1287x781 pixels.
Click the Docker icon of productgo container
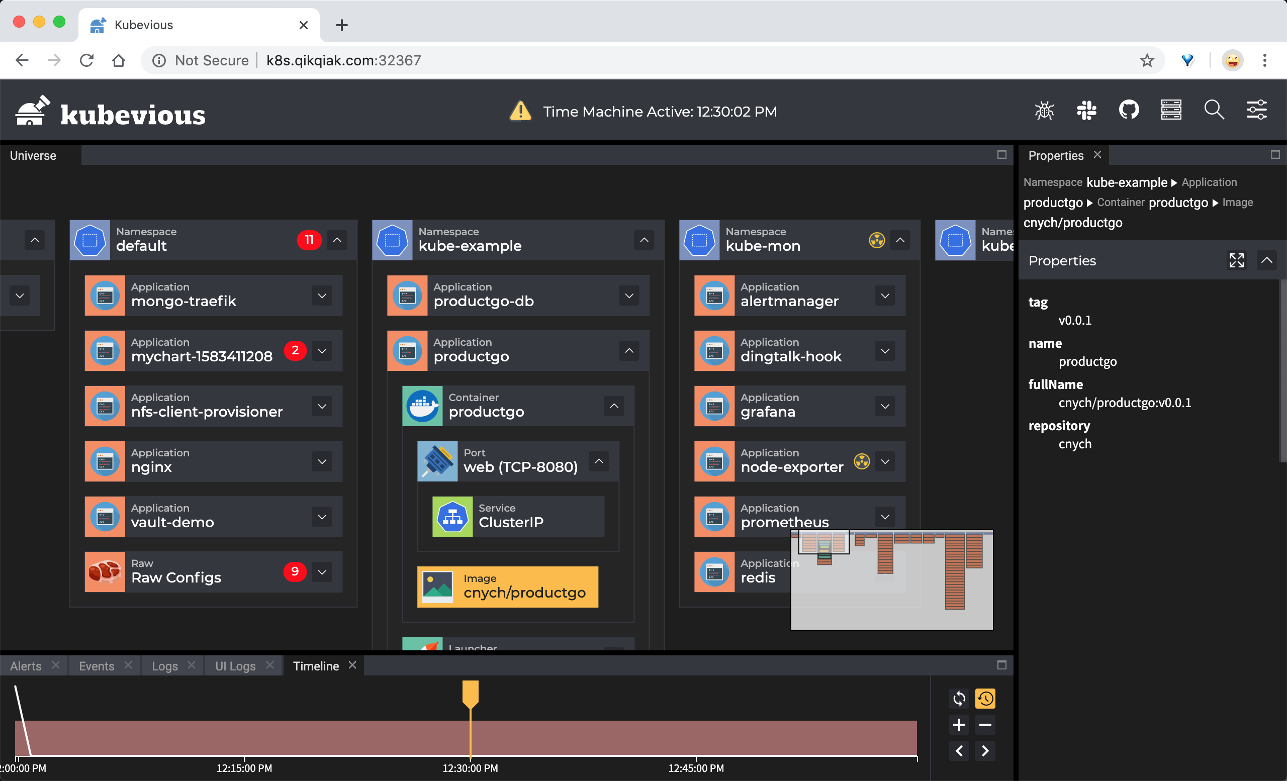click(423, 406)
